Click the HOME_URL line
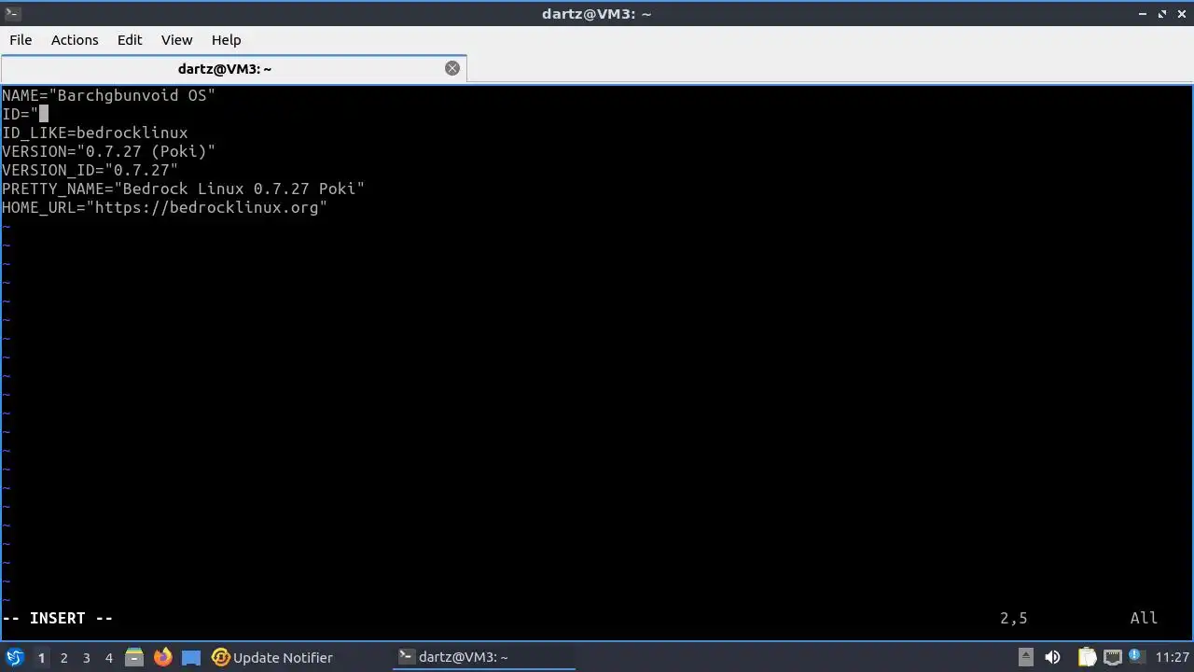This screenshot has height=672, width=1194. tap(164, 207)
